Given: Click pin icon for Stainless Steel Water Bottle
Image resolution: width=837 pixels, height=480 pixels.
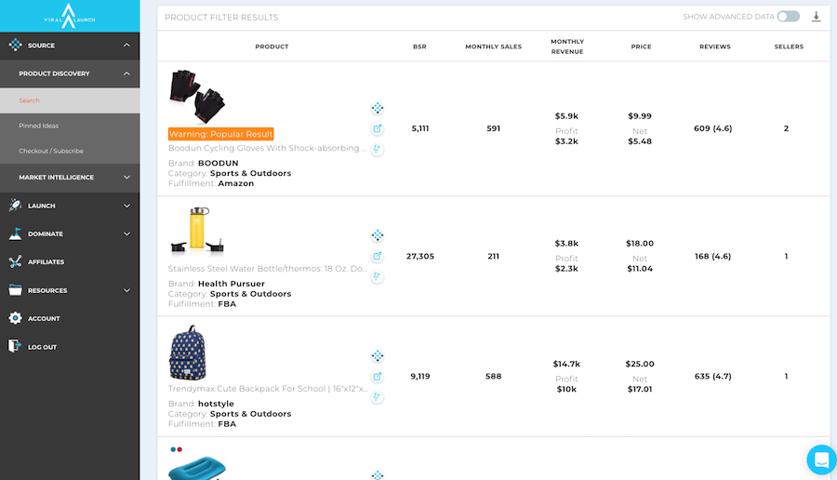Looking at the screenshot, I should click(x=378, y=276).
